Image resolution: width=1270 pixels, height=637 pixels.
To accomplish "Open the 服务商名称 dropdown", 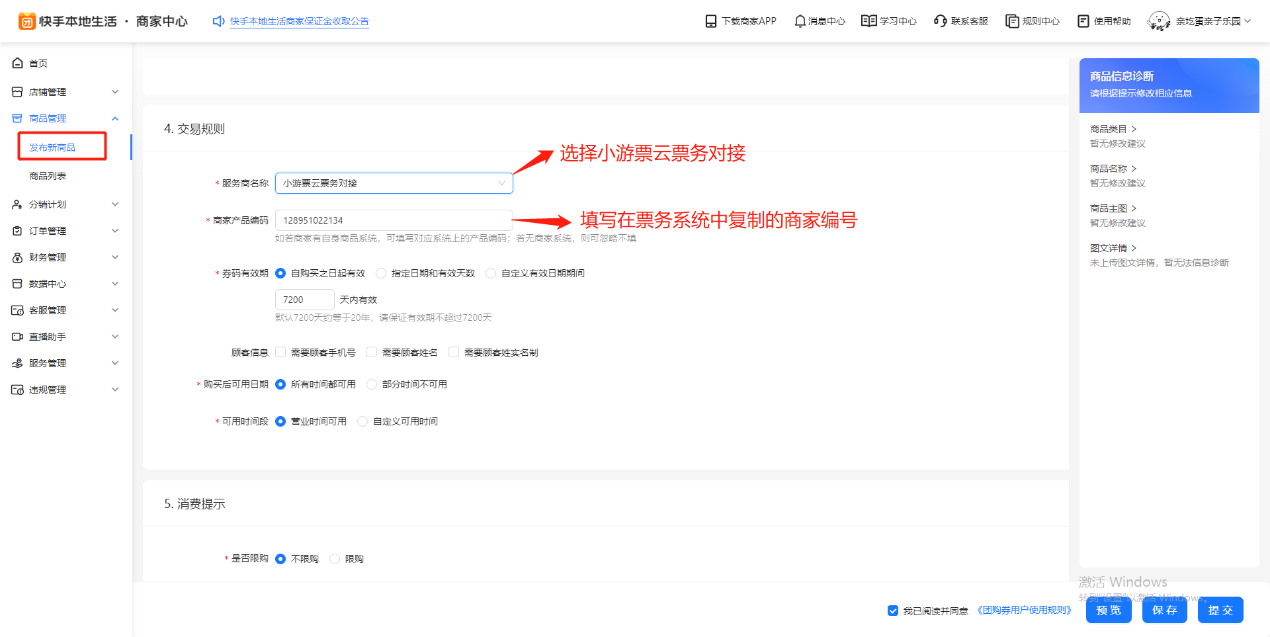I will pos(394,183).
